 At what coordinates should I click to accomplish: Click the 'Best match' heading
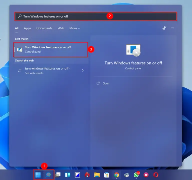click(x=22, y=39)
